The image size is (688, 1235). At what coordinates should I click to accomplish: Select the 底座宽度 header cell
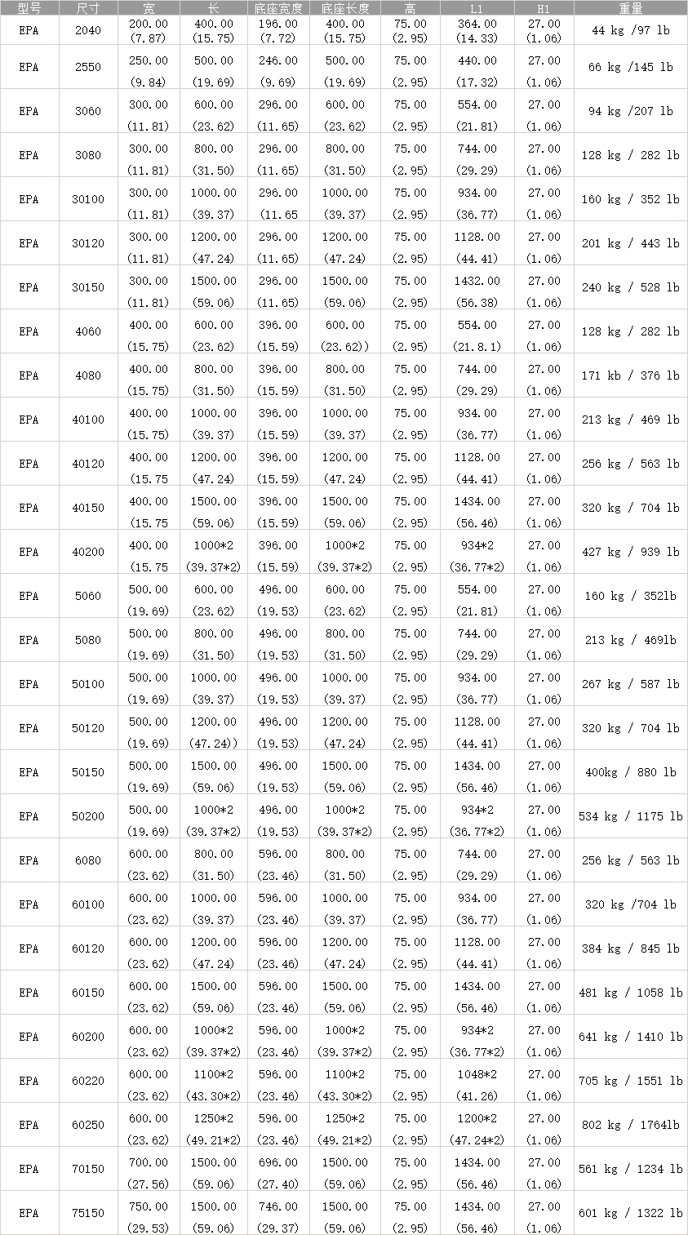click(x=278, y=9)
